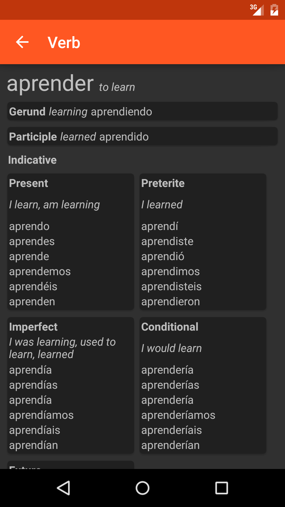This screenshot has height=507, width=285.
Task: Open recent apps with square button
Action: [x=221, y=488]
